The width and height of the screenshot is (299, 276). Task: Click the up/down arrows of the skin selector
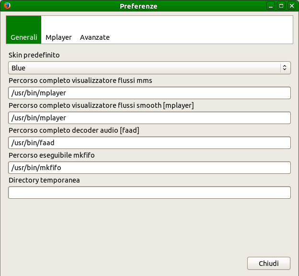tap(285, 68)
